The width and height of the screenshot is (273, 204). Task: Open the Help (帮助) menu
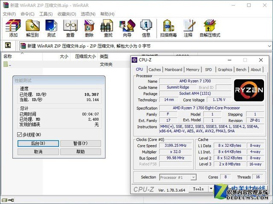pyautogui.click(x=107, y=14)
